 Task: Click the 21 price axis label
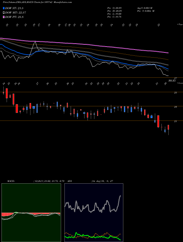coord(175,121)
